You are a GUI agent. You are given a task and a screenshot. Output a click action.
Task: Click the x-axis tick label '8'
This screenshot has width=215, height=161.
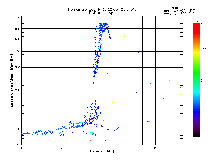click(142, 148)
